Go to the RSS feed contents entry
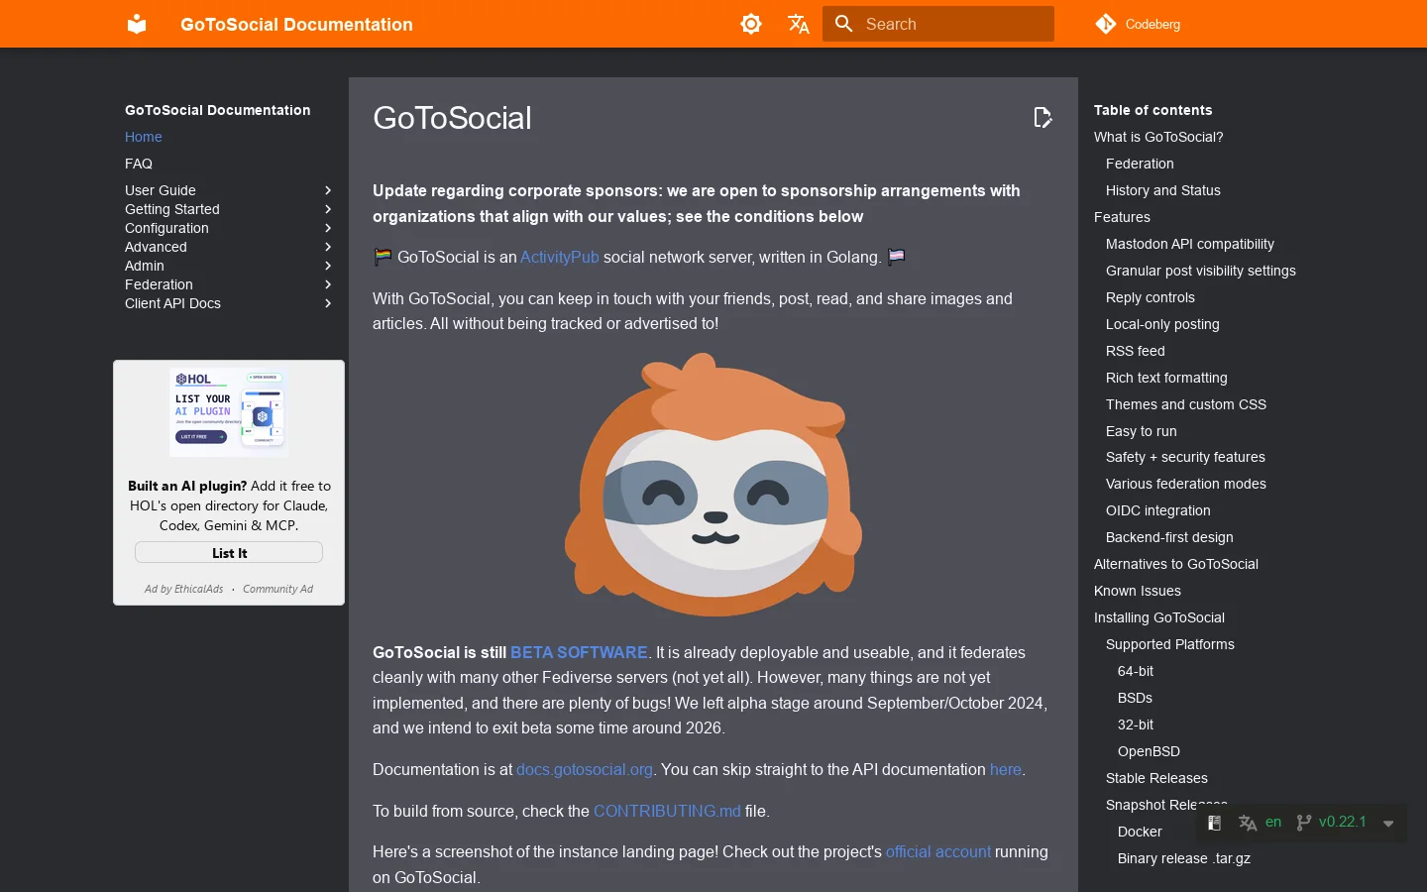 coord(1136,351)
